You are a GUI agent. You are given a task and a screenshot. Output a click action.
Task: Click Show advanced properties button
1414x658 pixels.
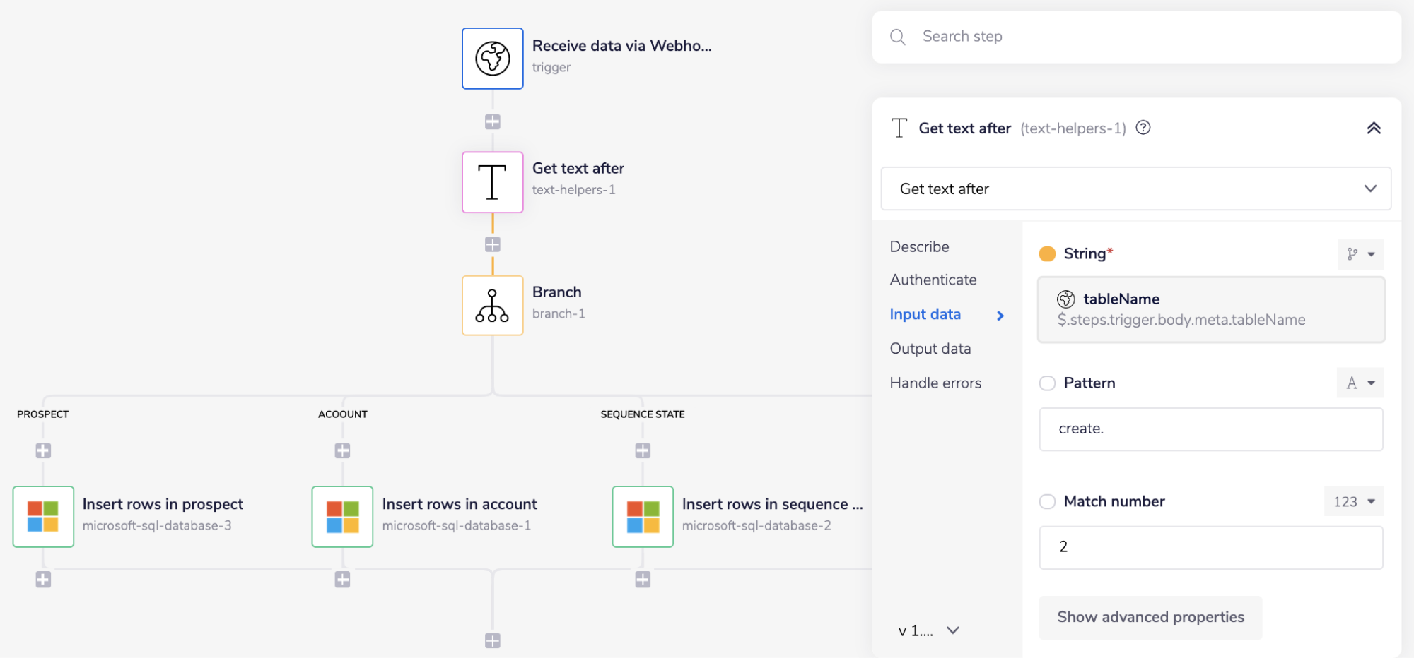point(1150,617)
